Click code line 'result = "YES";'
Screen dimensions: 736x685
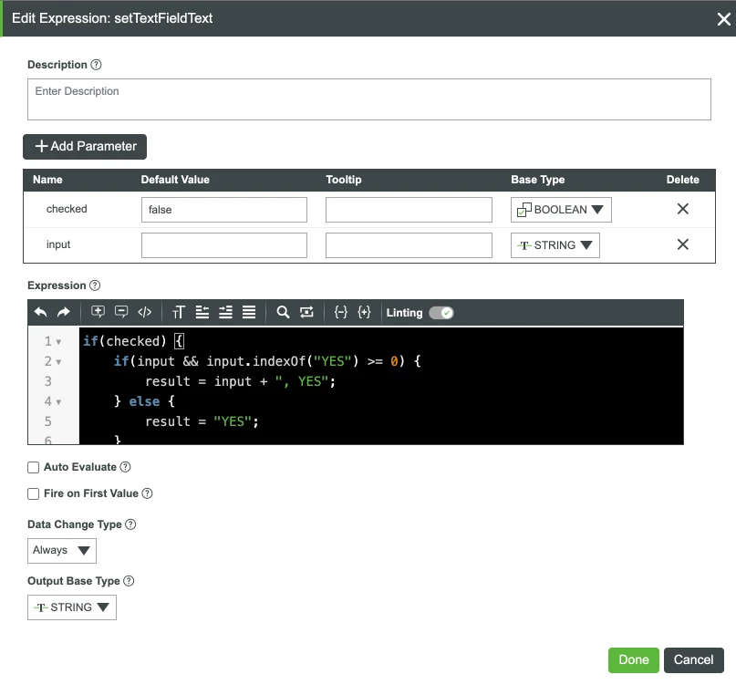coord(202,421)
